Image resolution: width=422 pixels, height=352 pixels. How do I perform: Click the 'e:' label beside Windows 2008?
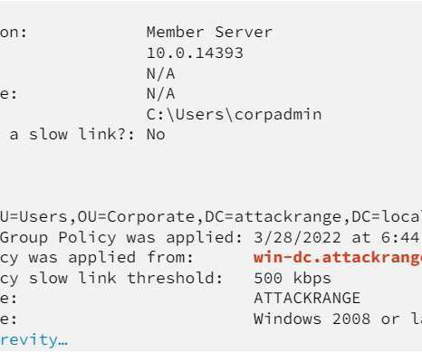pyautogui.click(x=9, y=319)
